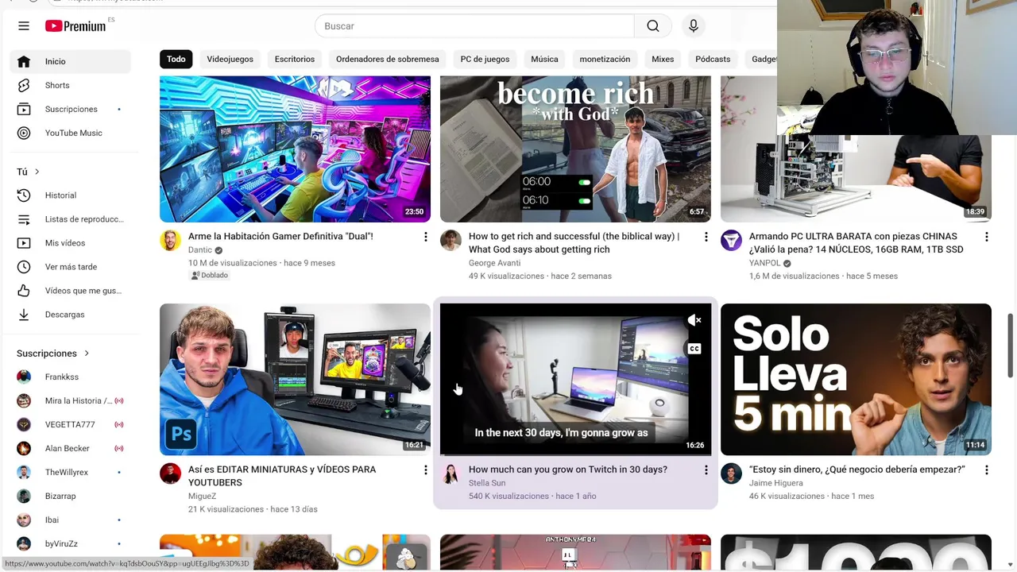Open title How to get rich and successful

coord(574,243)
